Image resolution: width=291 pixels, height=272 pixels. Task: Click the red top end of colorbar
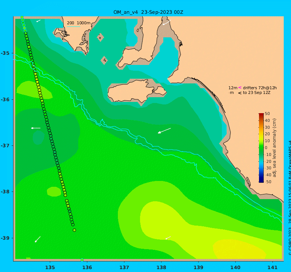[261, 114]
